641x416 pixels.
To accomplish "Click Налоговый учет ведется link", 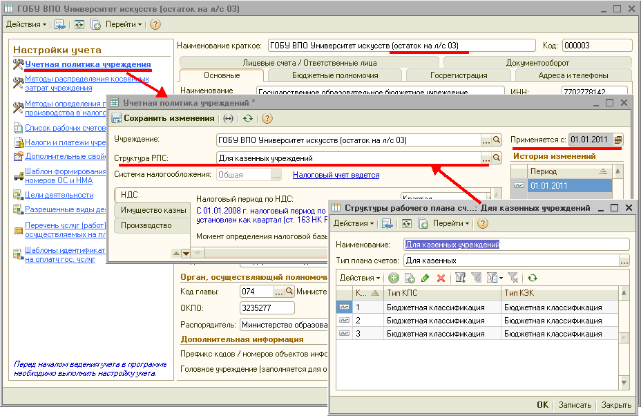I will click(x=336, y=175).
